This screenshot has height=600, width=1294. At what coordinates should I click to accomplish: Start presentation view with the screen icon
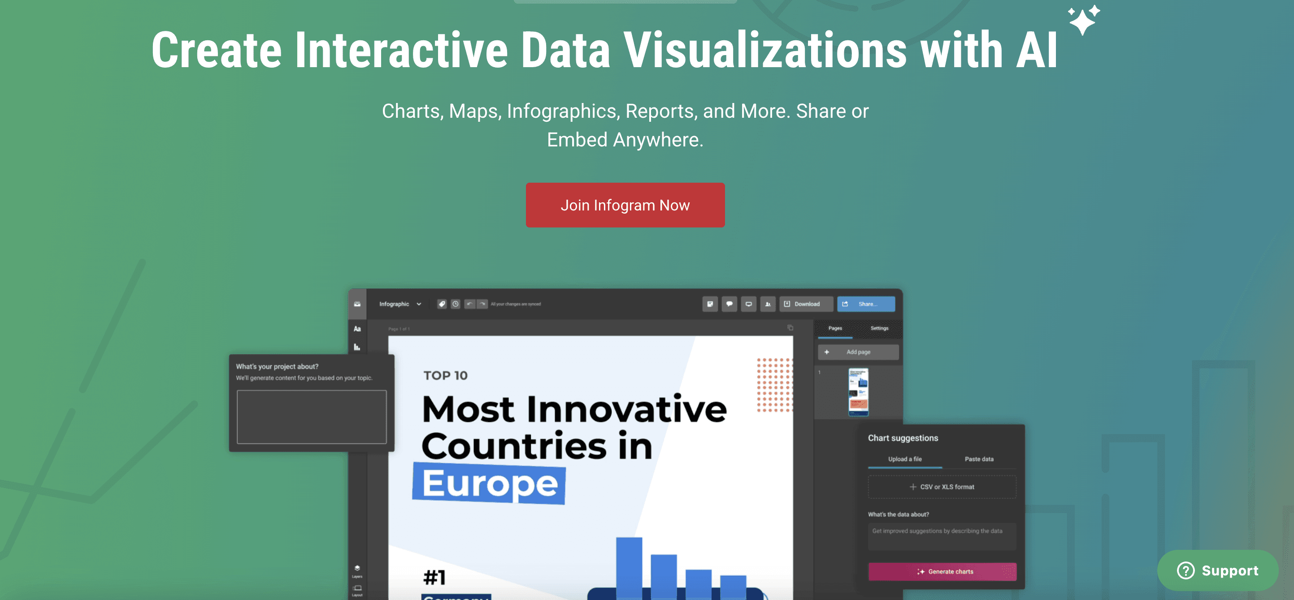point(748,304)
